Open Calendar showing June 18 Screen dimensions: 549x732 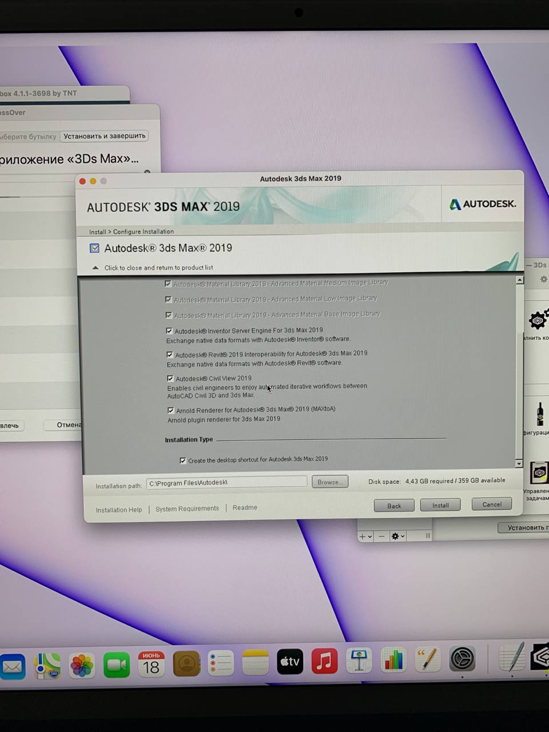(x=151, y=664)
